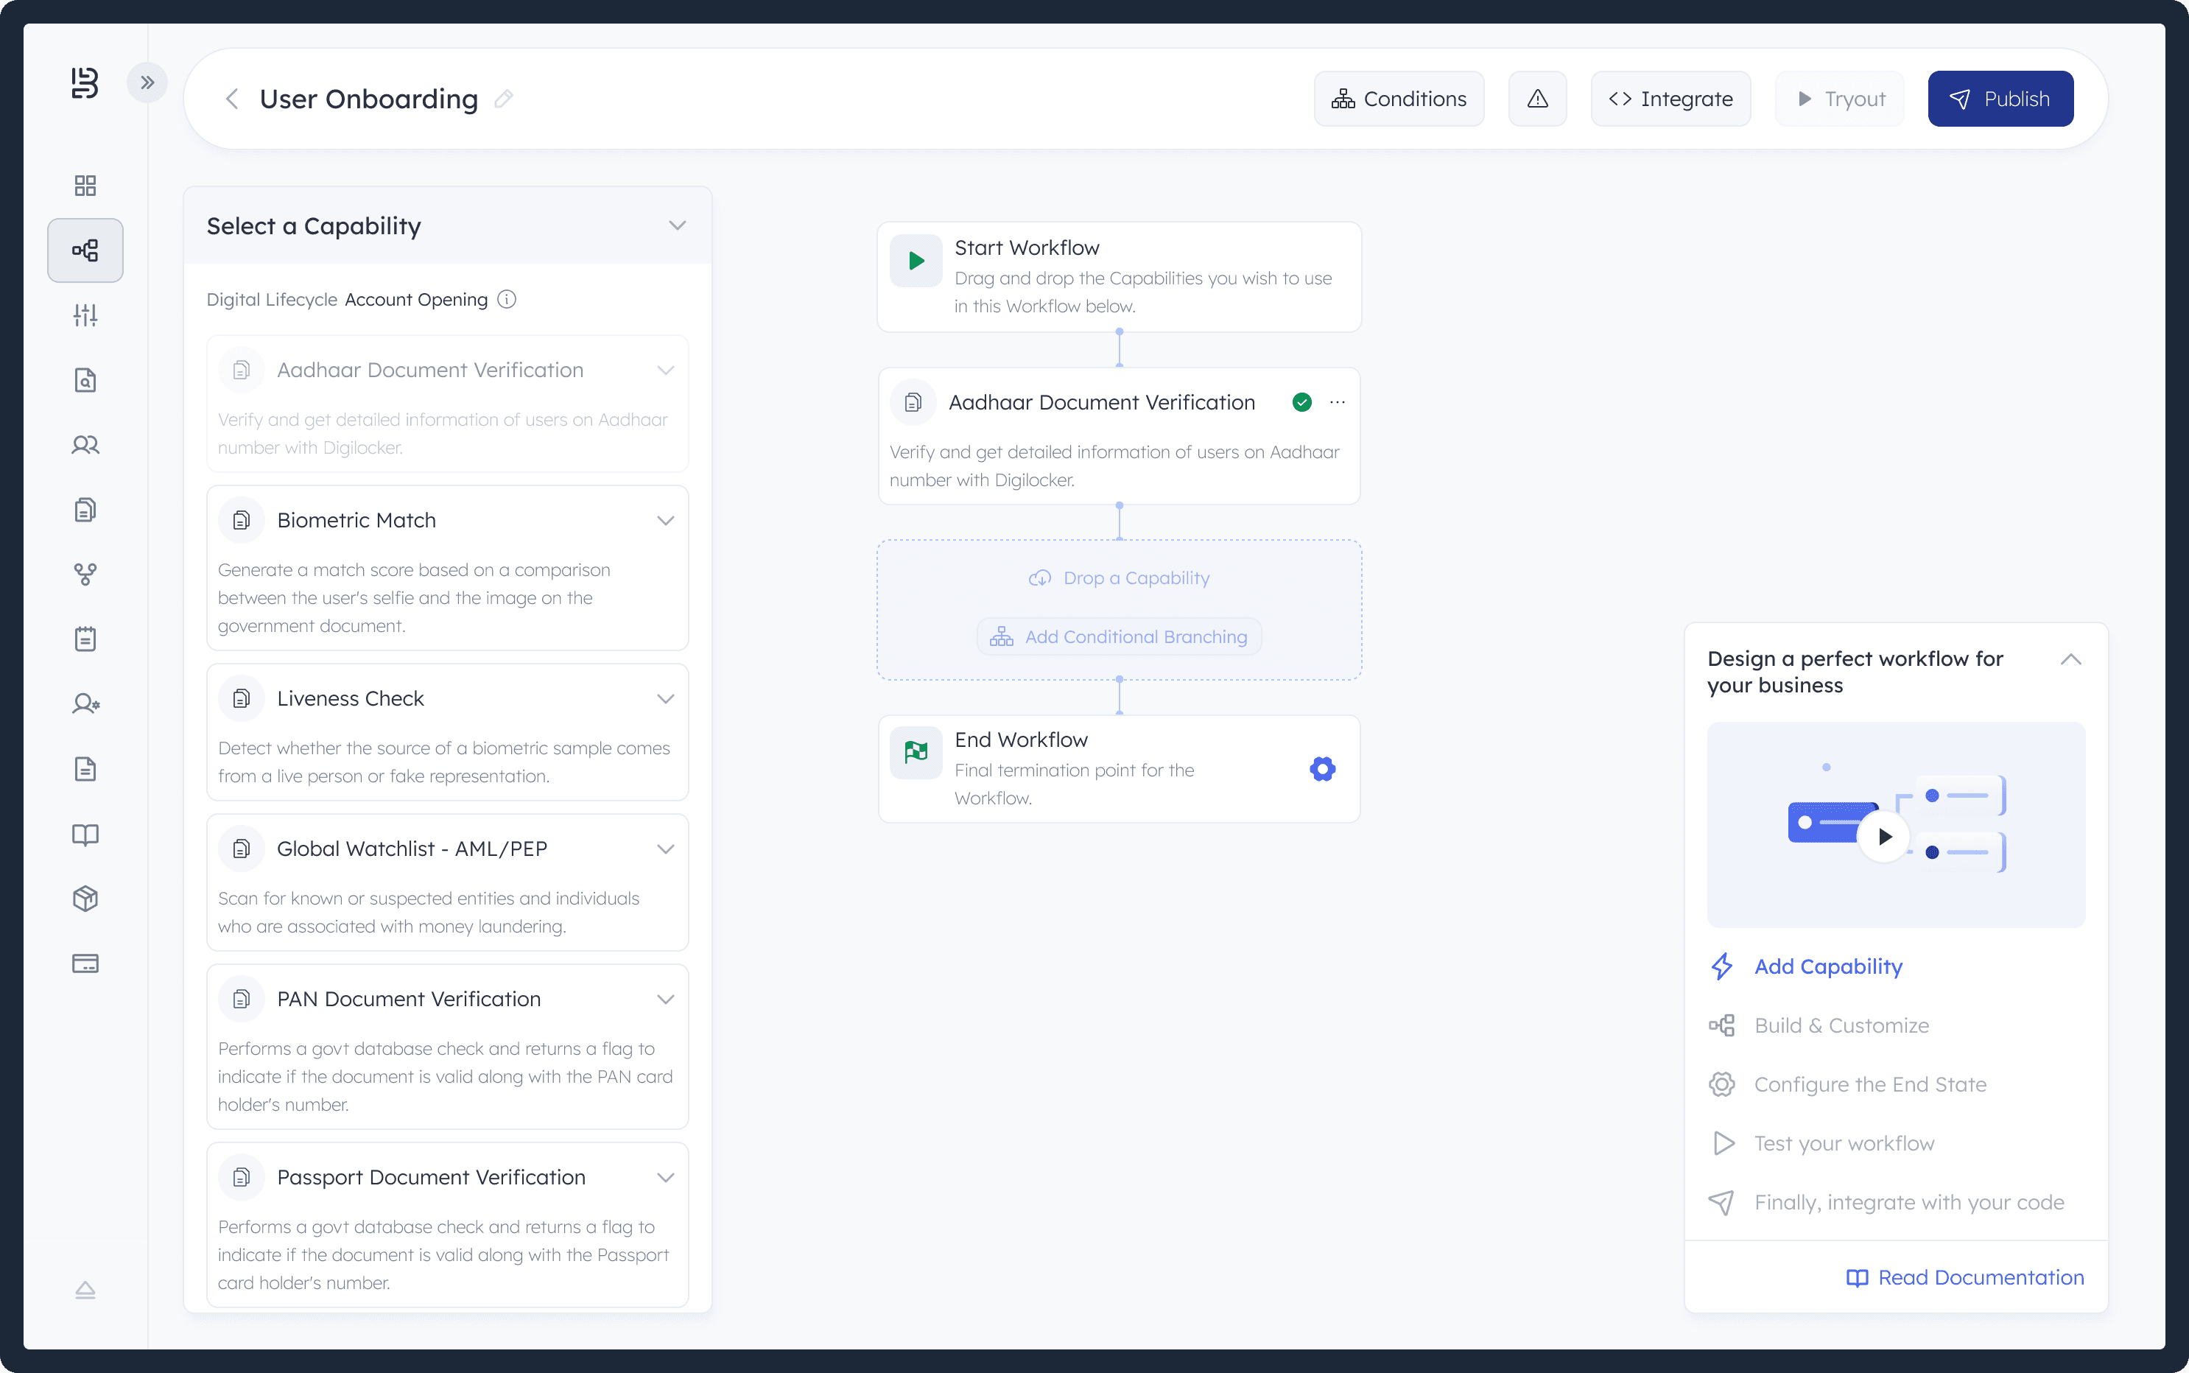Click the edit pencil next to User Onboarding
Screen dimensions: 2189x1373
coord(504,98)
